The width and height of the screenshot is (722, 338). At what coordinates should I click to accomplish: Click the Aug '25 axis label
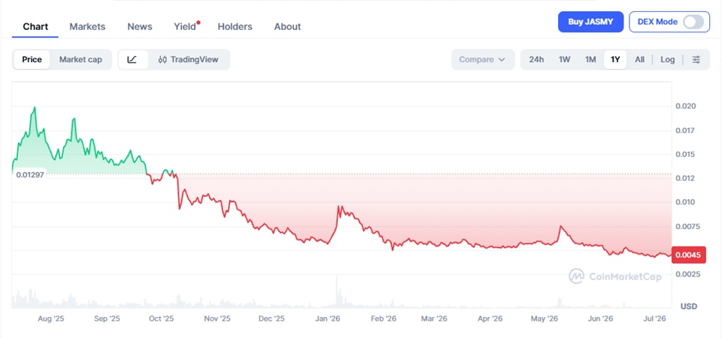51,318
